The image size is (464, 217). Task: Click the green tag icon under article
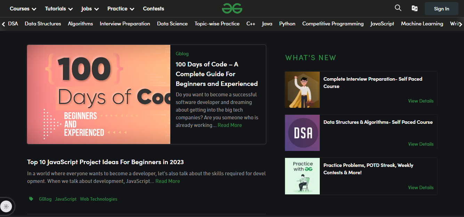tap(31, 199)
